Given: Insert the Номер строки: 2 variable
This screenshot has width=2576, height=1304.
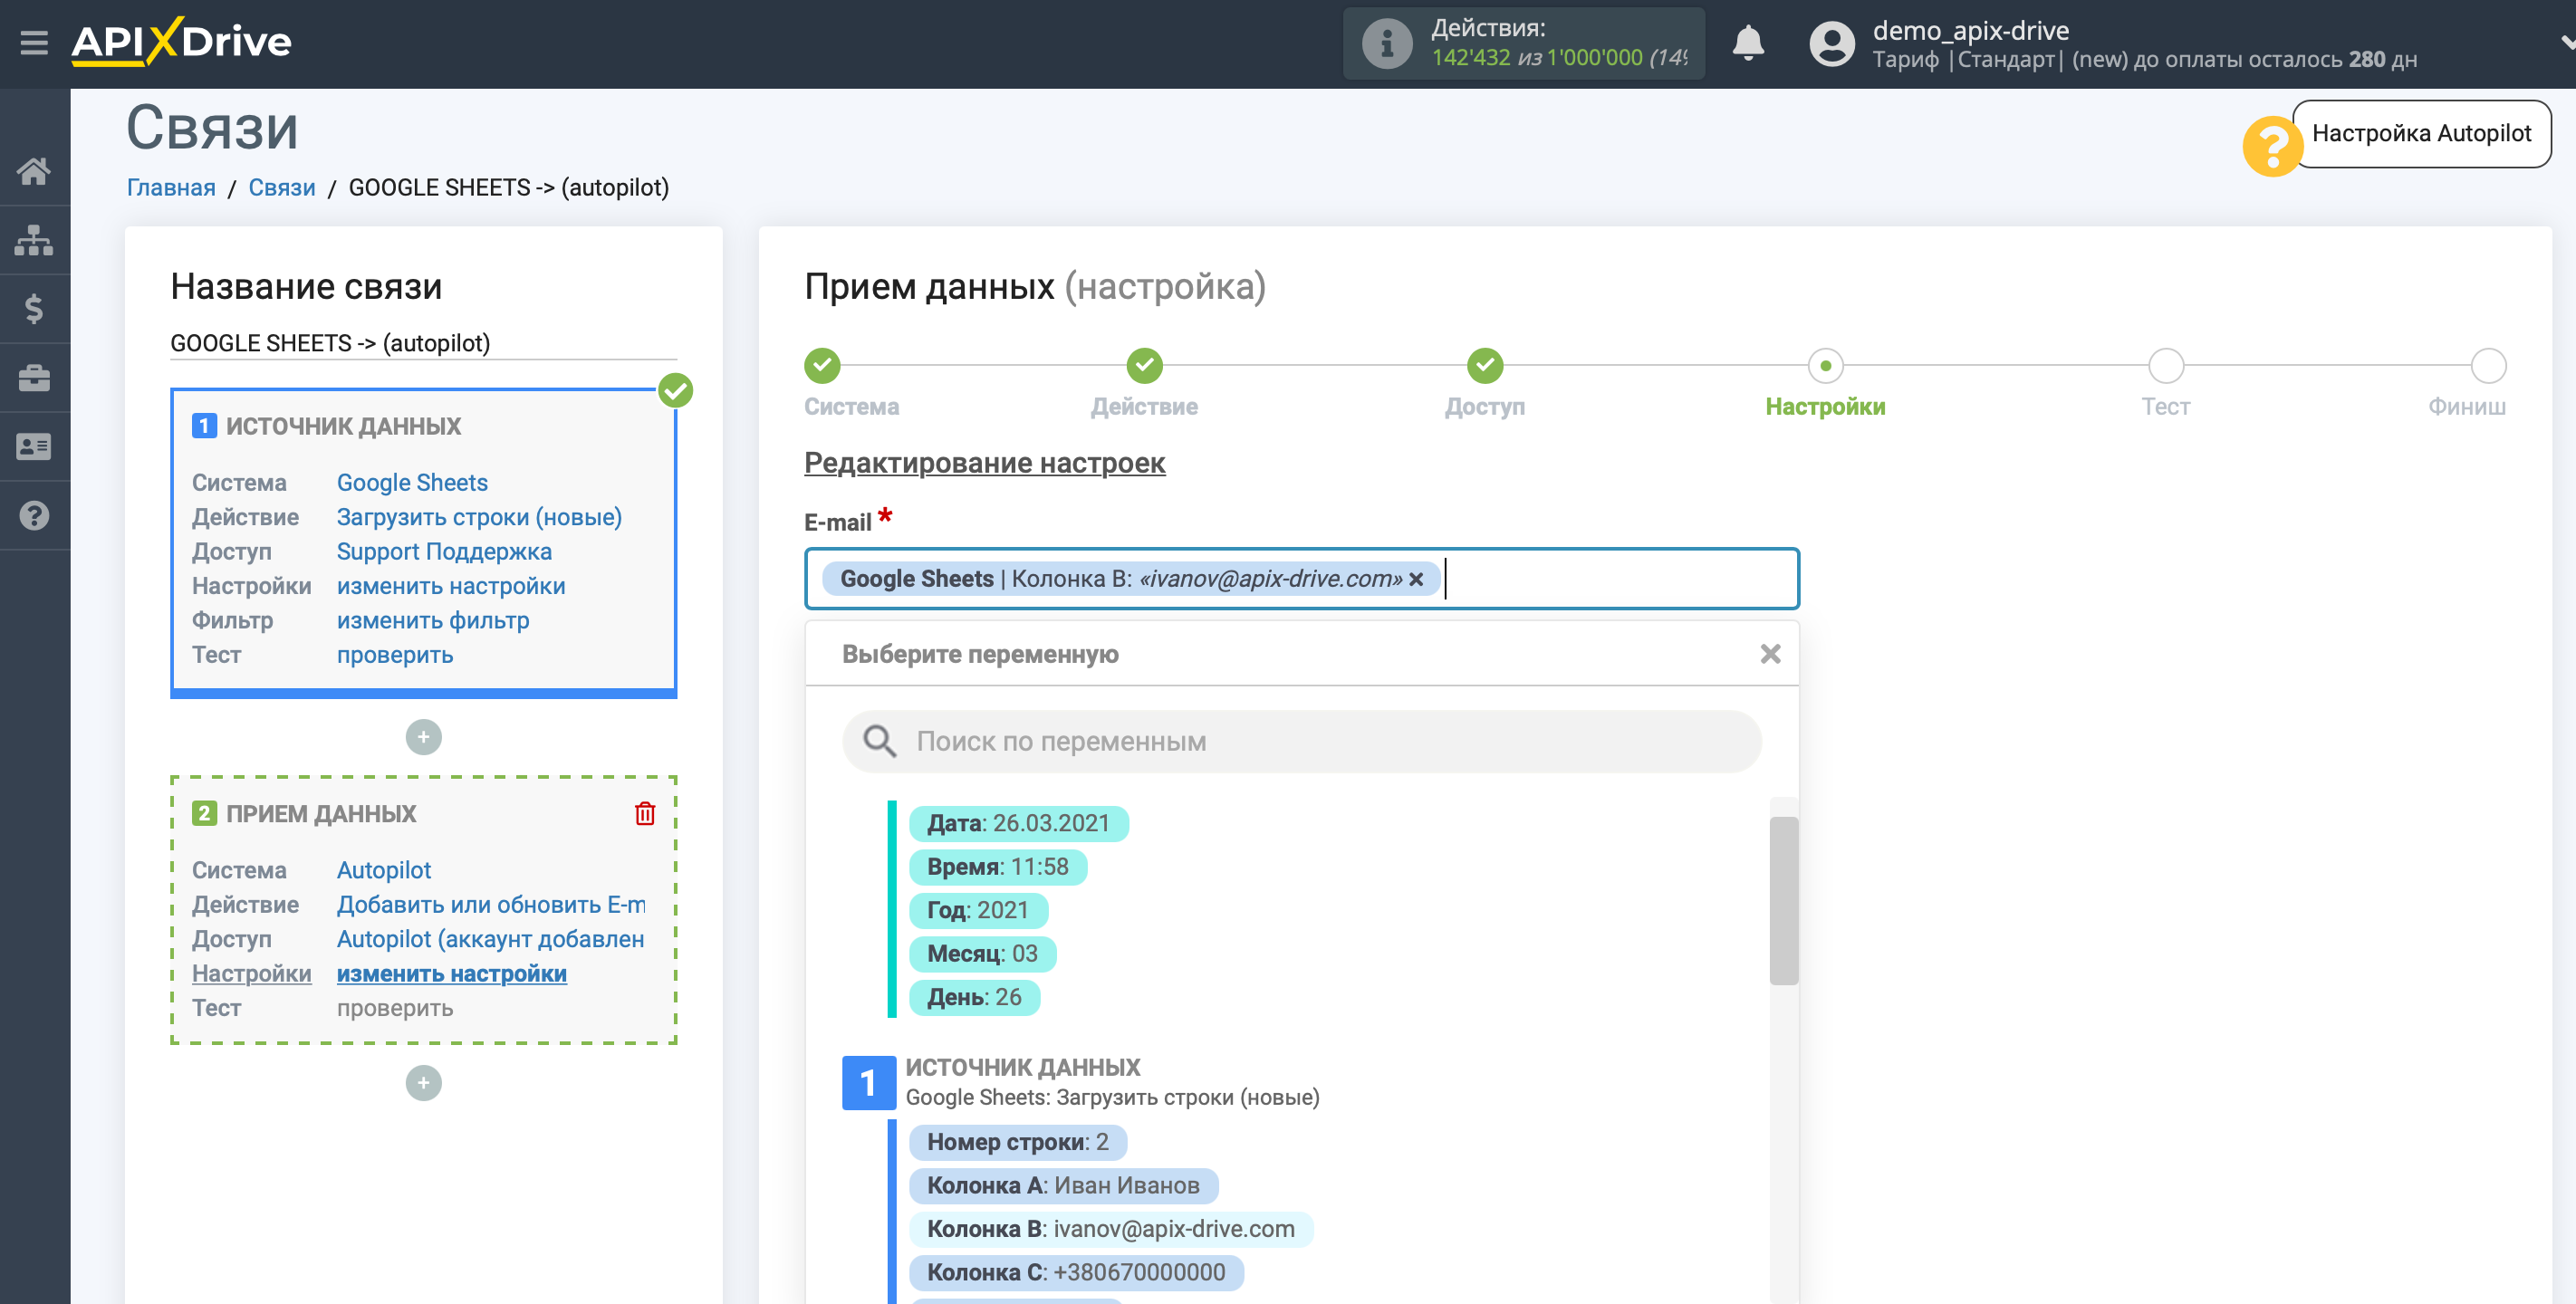Looking at the screenshot, I should 1017,1142.
